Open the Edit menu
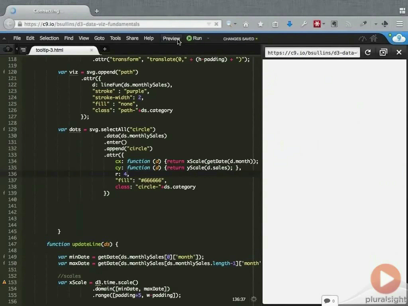The height and width of the screenshot is (306, 408). 30,38
